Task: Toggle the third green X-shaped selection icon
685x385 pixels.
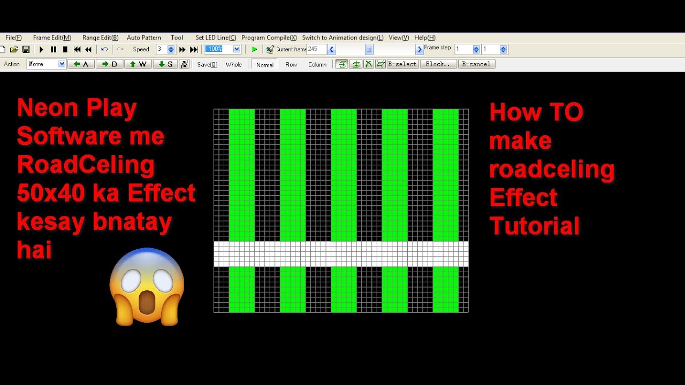Action: [368, 64]
